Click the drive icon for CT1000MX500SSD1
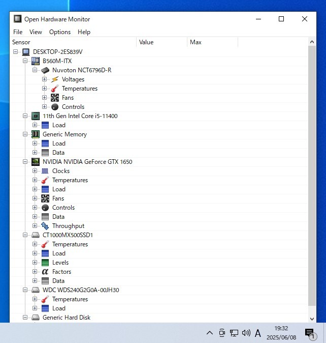Viewport: 326px width, 343px height. point(36,235)
